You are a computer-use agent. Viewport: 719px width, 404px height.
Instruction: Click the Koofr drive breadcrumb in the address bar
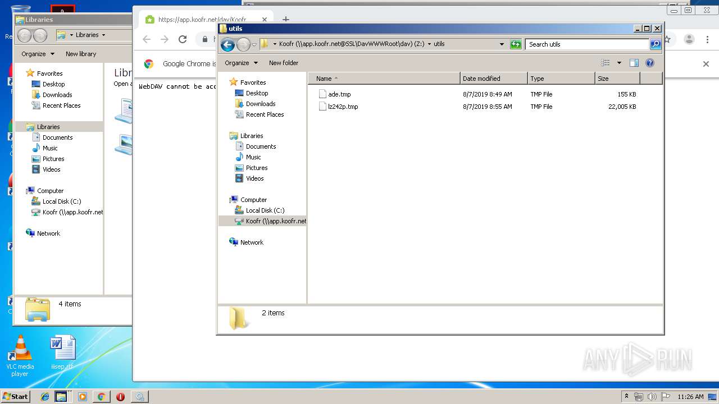point(352,44)
